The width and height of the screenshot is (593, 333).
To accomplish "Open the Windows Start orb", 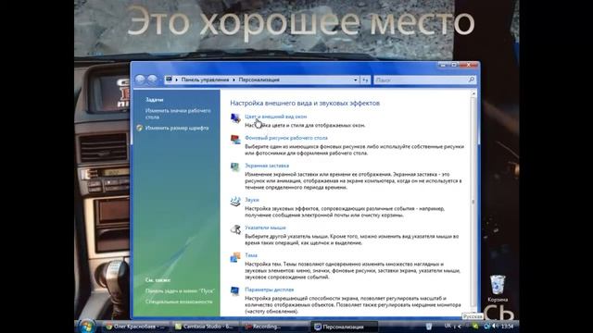I will pyautogui.click(x=86, y=327).
